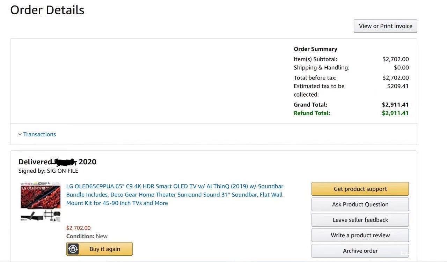
Task: Click View or Print invoice button
Action: pyautogui.click(x=386, y=26)
